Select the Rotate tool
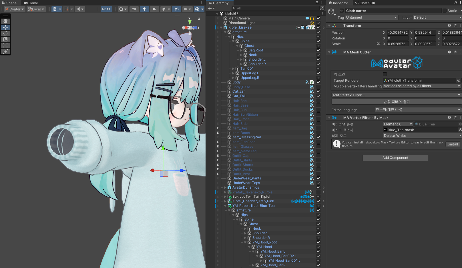 pyautogui.click(x=5, y=33)
